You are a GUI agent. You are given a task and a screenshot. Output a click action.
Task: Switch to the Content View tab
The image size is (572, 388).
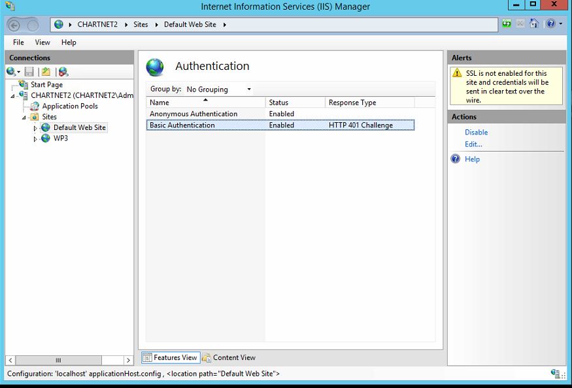coord(229,358)
